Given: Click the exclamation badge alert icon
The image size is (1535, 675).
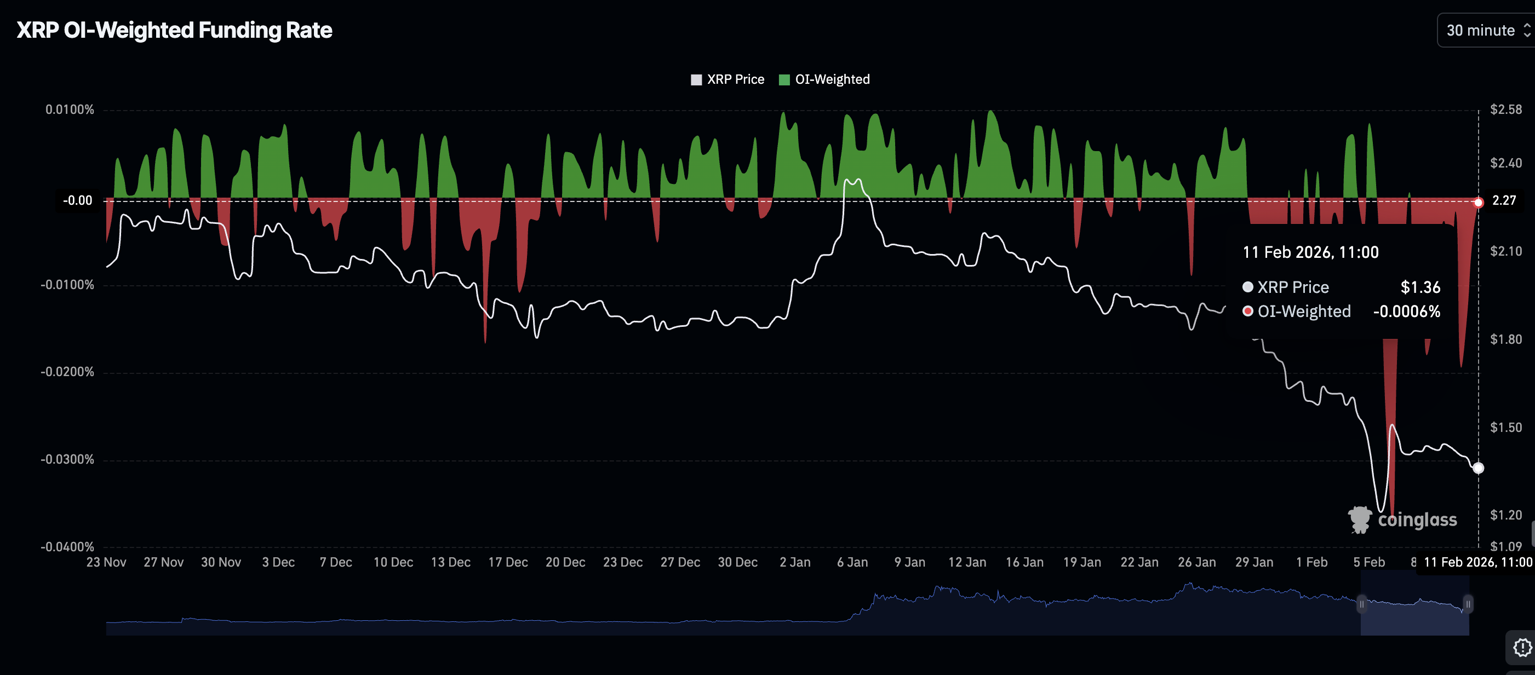Looking at the screenshot, I should click(x=1522, y=647).
